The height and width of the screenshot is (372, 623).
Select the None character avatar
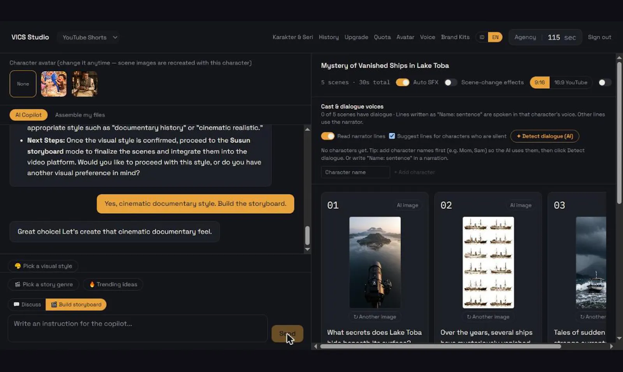coord(23,84)
